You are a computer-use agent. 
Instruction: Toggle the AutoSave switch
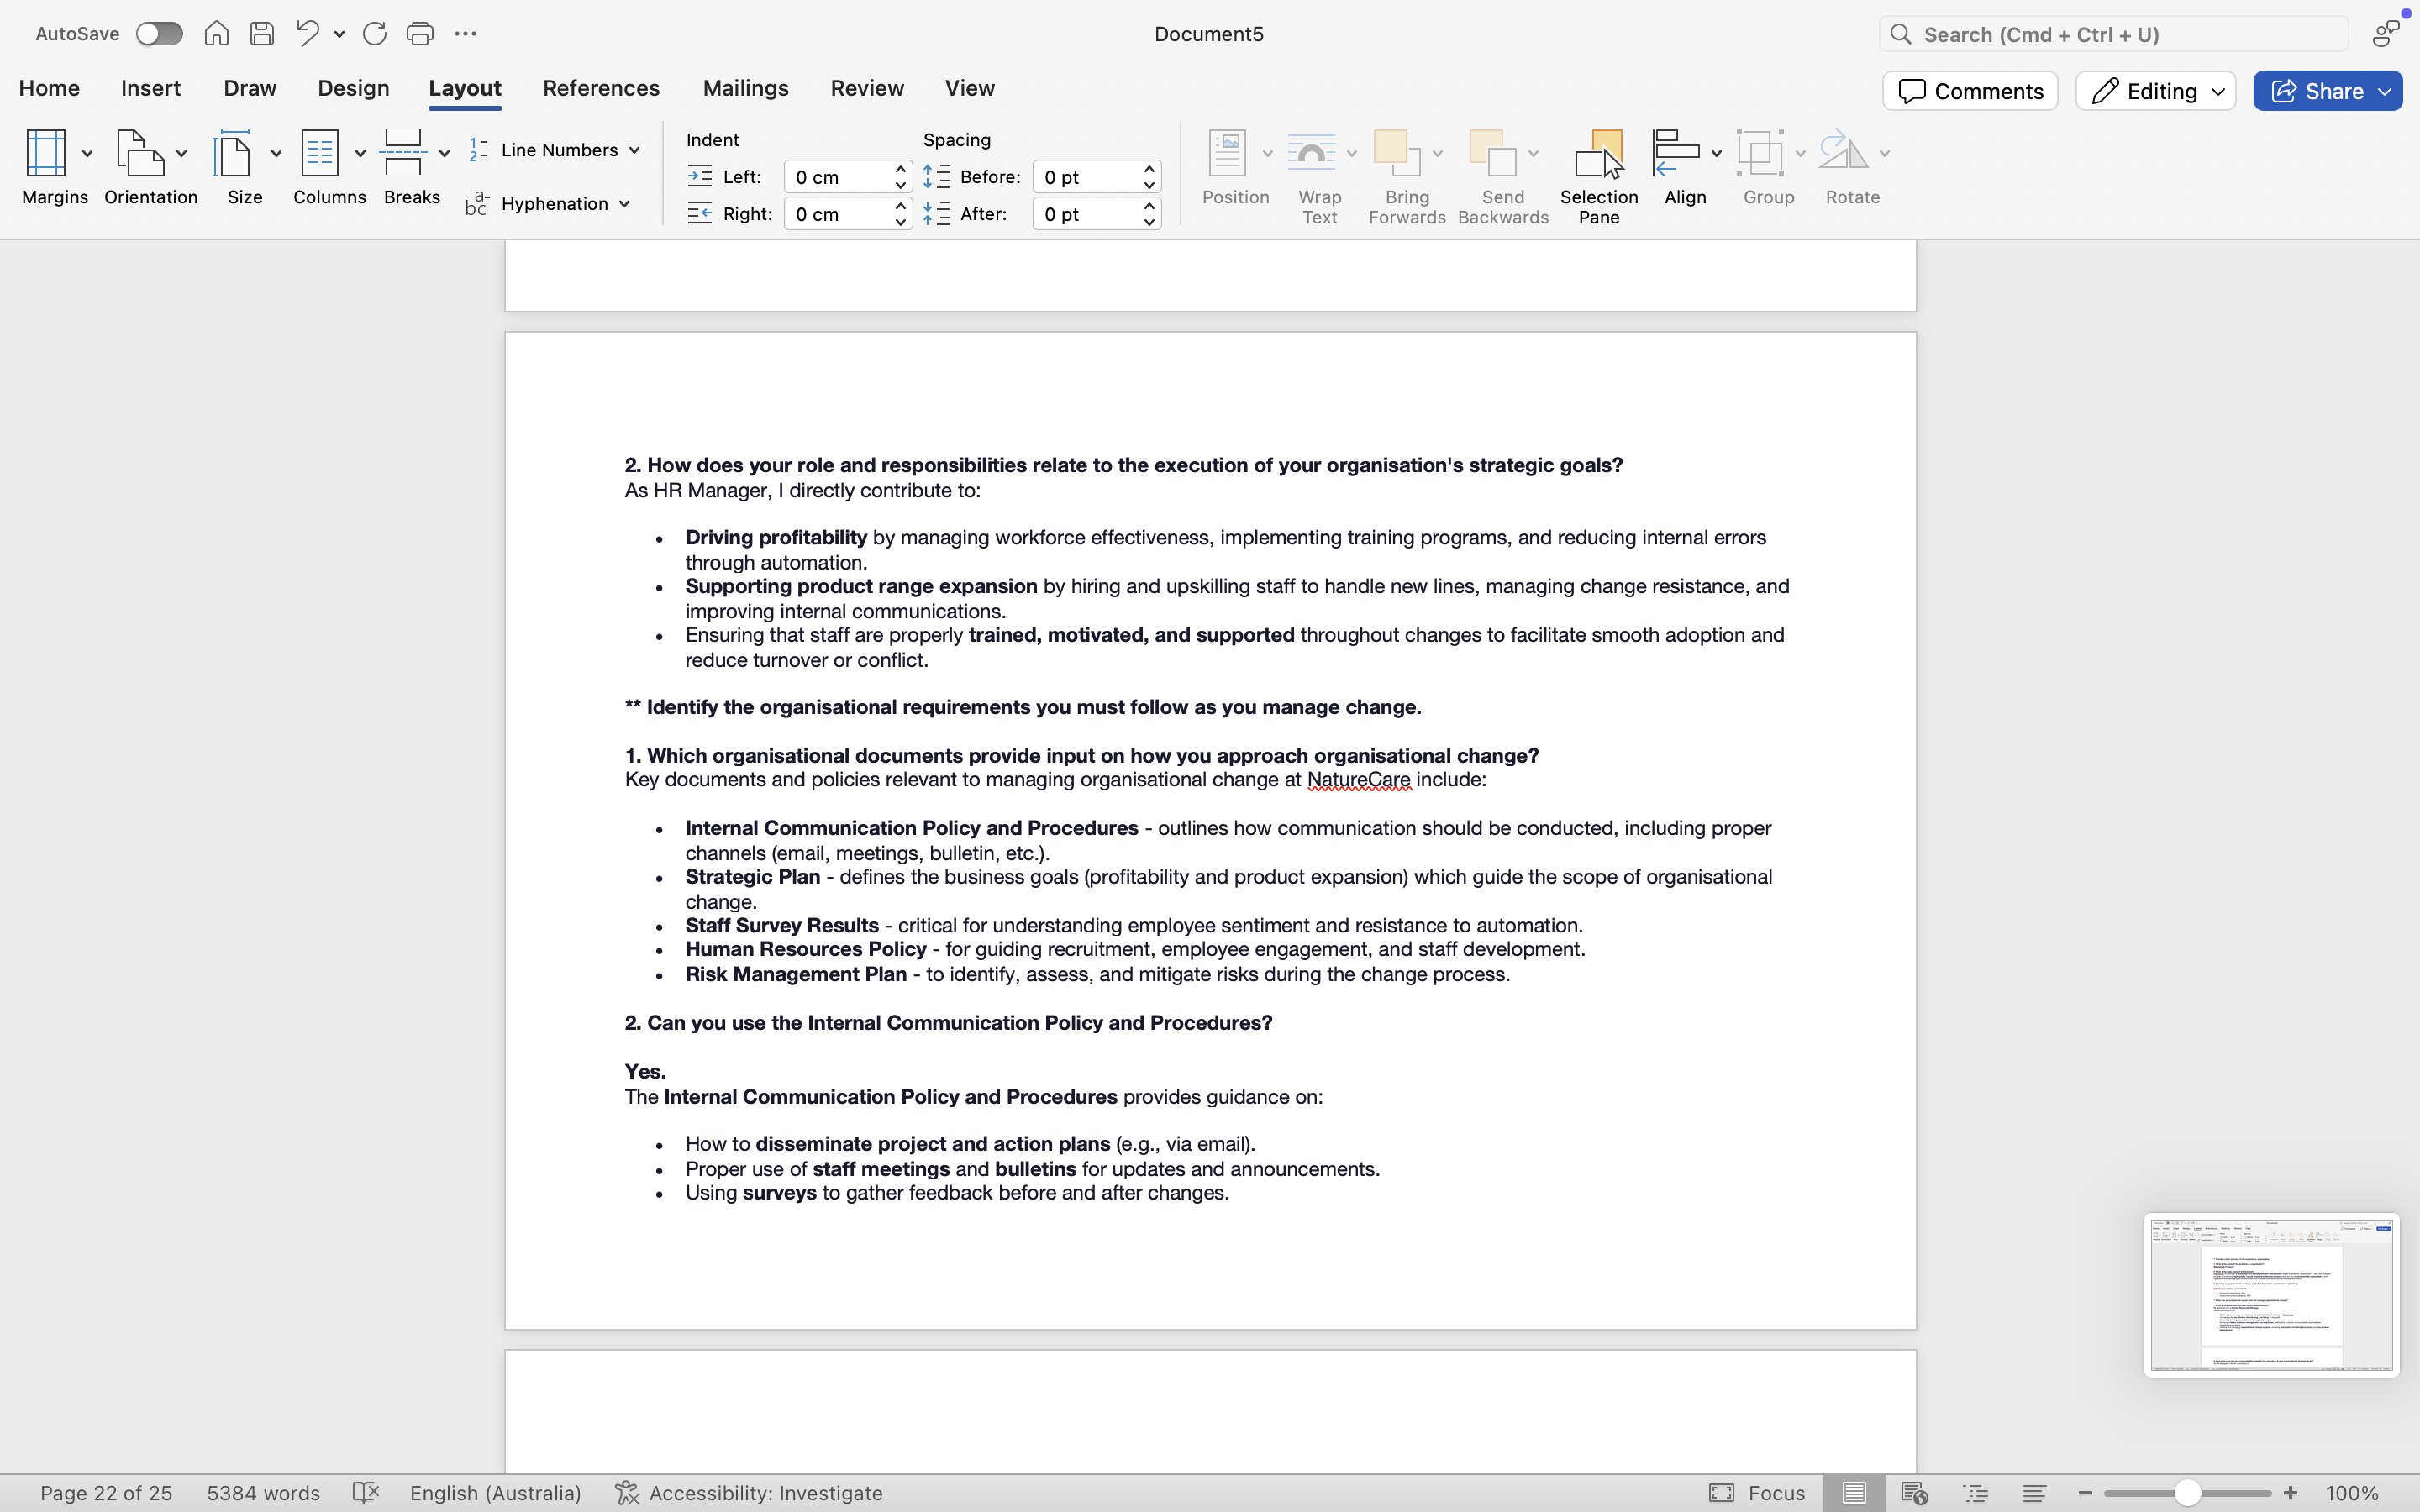pos(159,34)
